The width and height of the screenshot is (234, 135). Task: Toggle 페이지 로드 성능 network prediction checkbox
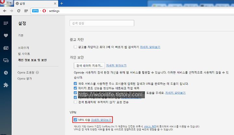(x=75, y=88)
